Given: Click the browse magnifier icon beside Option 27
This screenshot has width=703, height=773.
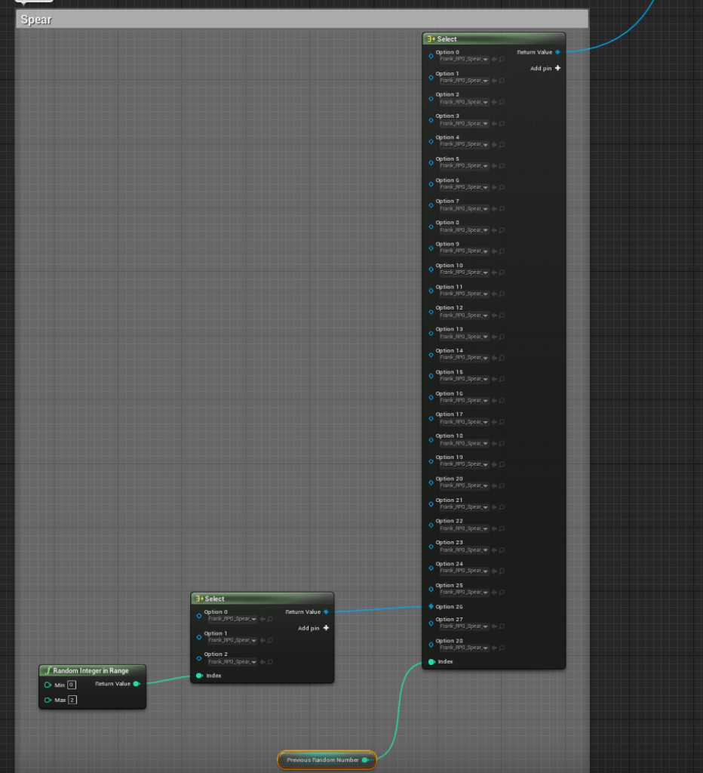Looking at the screenshot, I should [x=502, y=626].
